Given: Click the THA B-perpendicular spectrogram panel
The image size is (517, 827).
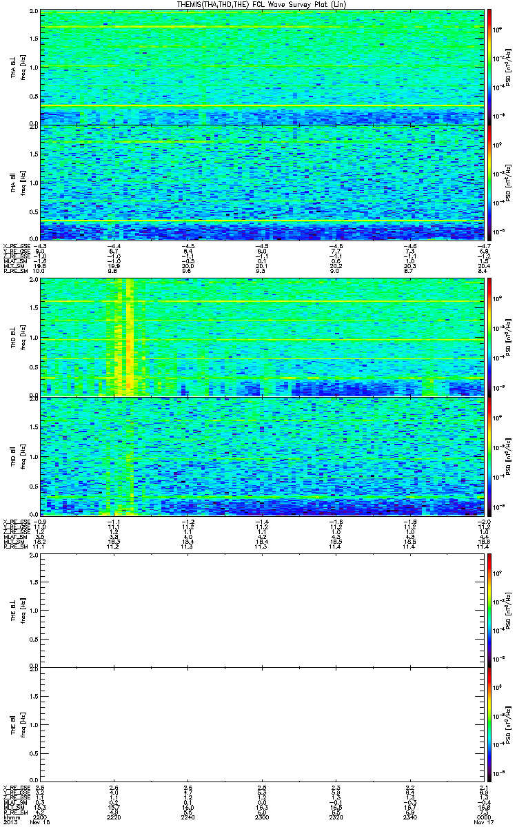Looking at the screenshot, I should pyautogui.click(x=261, y=67).
